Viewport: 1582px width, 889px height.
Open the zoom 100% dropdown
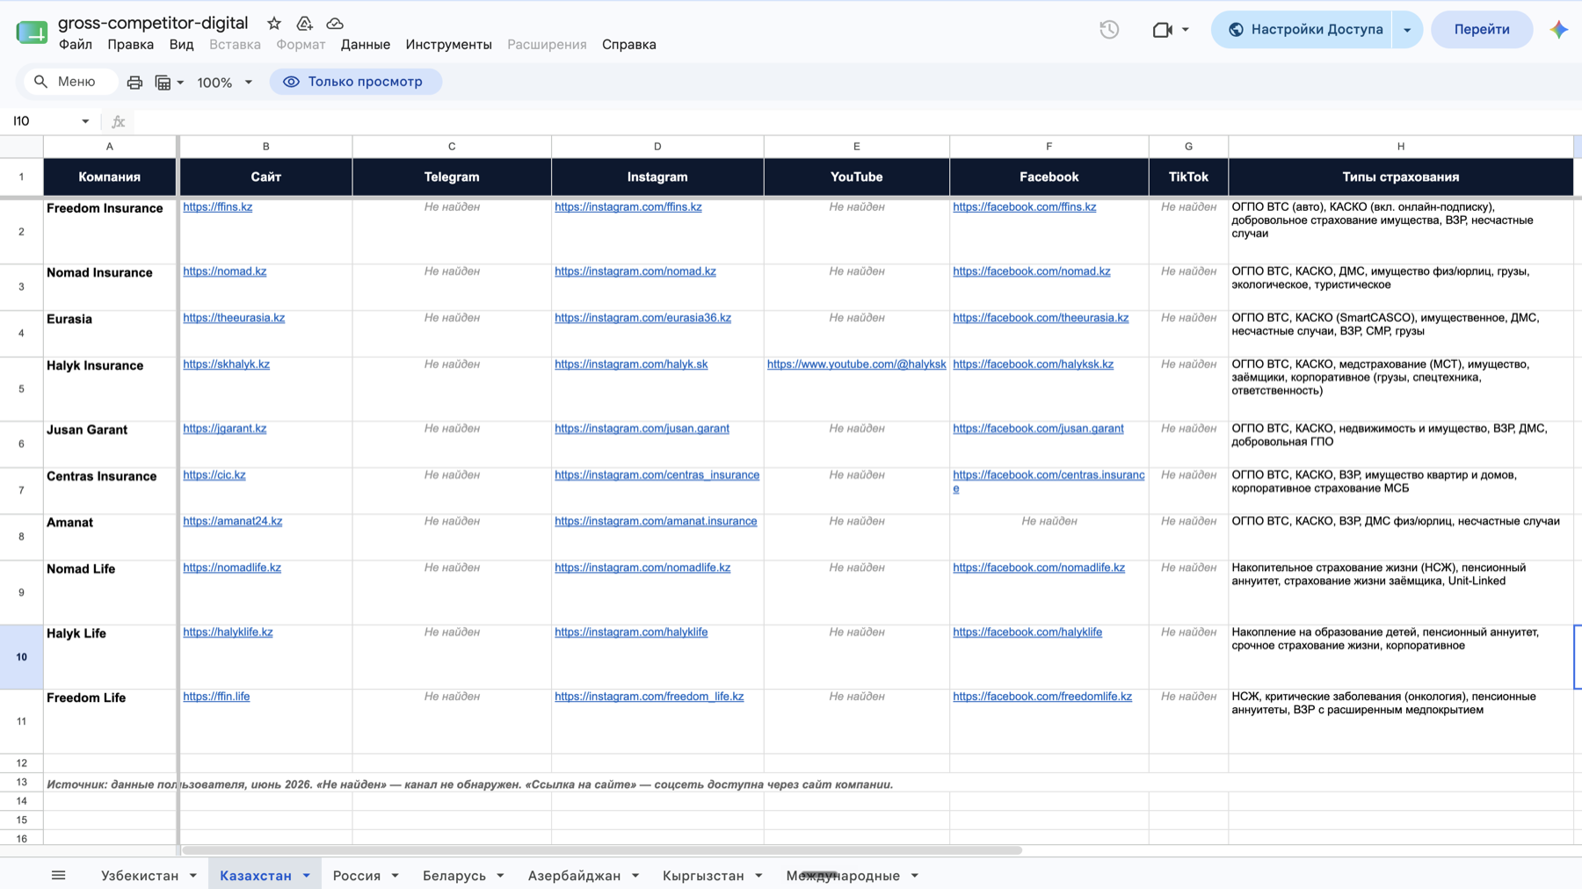pyautogui.click(x=225, y=83)
